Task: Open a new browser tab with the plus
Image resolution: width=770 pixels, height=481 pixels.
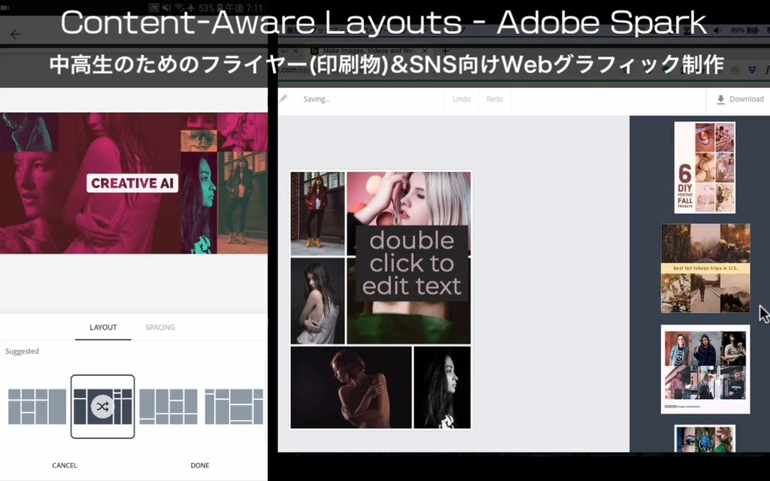Action: click(445, 50)
